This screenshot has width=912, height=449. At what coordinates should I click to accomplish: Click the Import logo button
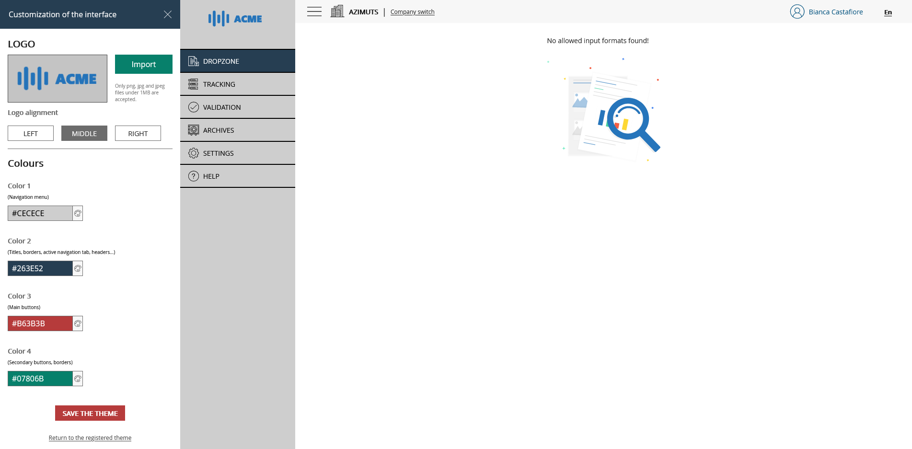(143, 64)
